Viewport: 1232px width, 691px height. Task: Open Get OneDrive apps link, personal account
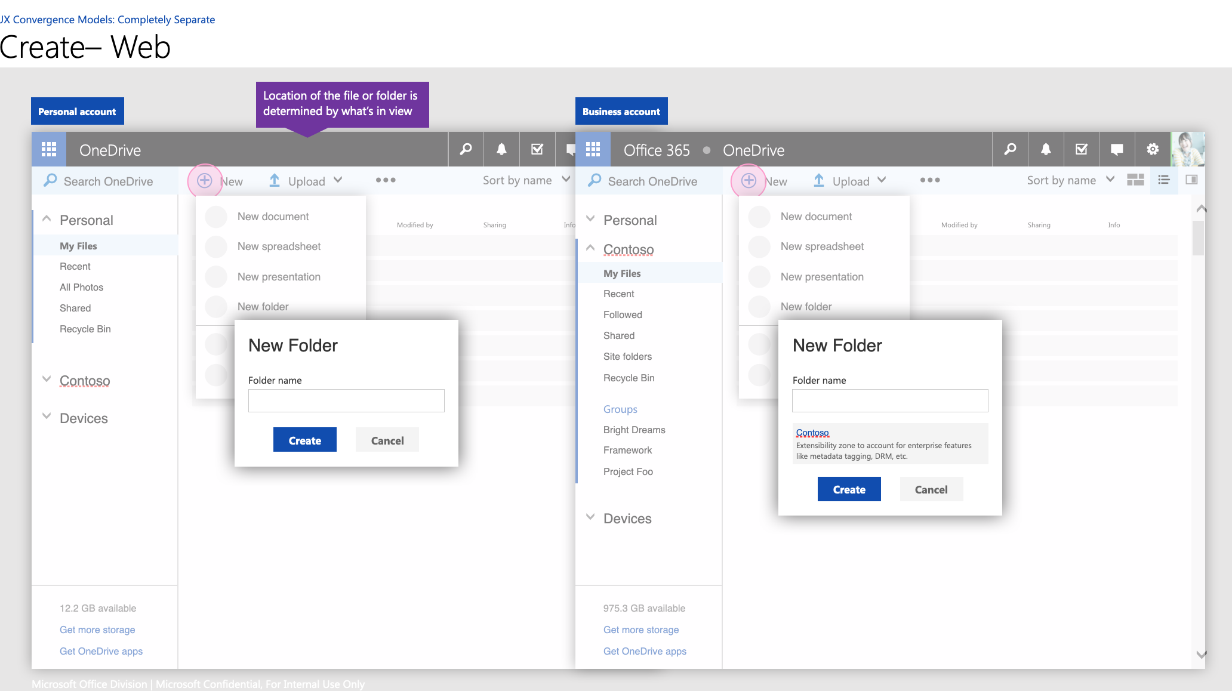coord(101,651)
